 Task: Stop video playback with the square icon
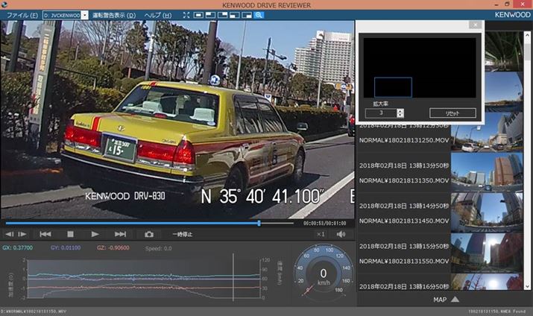[x=70, y=234]
